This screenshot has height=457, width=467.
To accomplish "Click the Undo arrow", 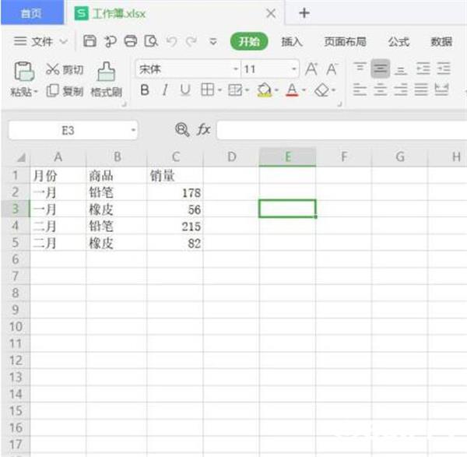I will coord(171,41).
